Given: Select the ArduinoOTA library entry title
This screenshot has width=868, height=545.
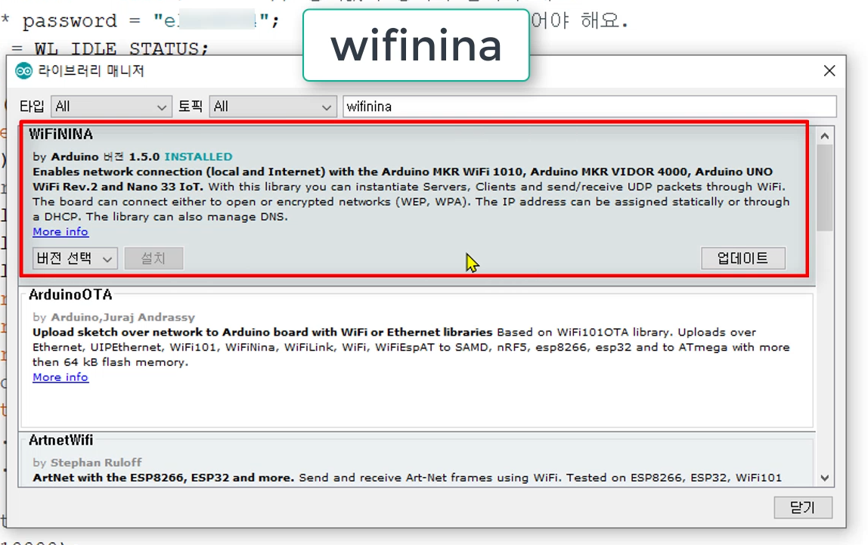Looking at the screenshot, I should [x=70, y=295].
